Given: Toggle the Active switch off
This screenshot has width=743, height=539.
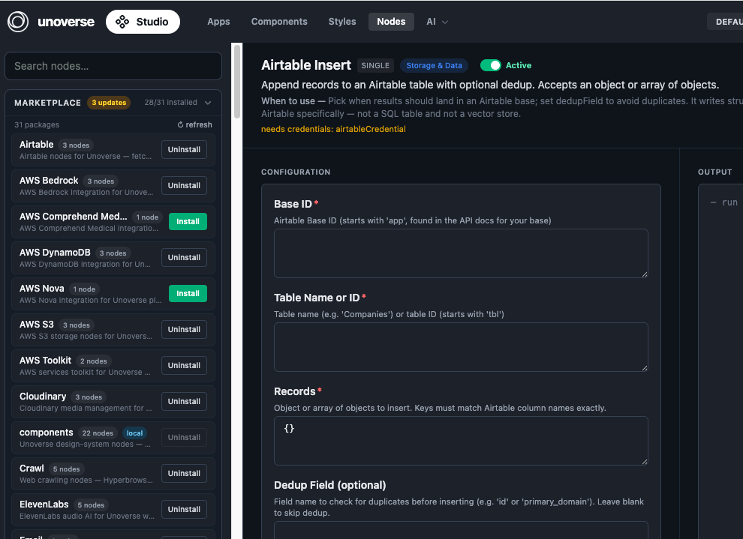Looking at the screenshot, I should pos(490,65).
